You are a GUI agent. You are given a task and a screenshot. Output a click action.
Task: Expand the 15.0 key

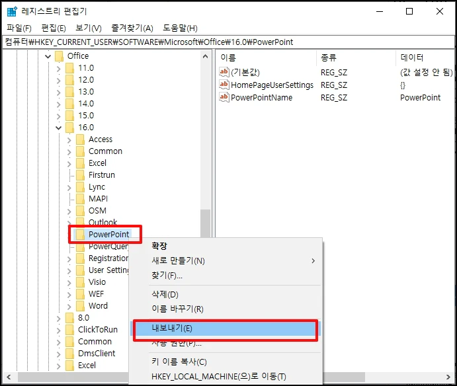pos(59,116)
